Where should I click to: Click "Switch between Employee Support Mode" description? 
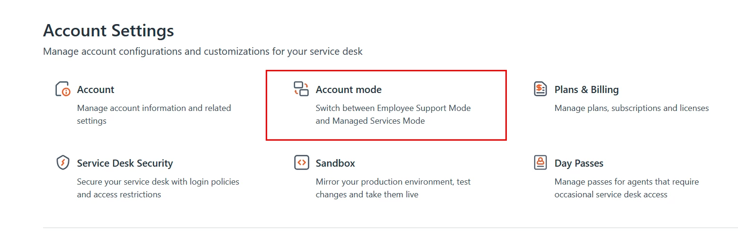point(393,114)
